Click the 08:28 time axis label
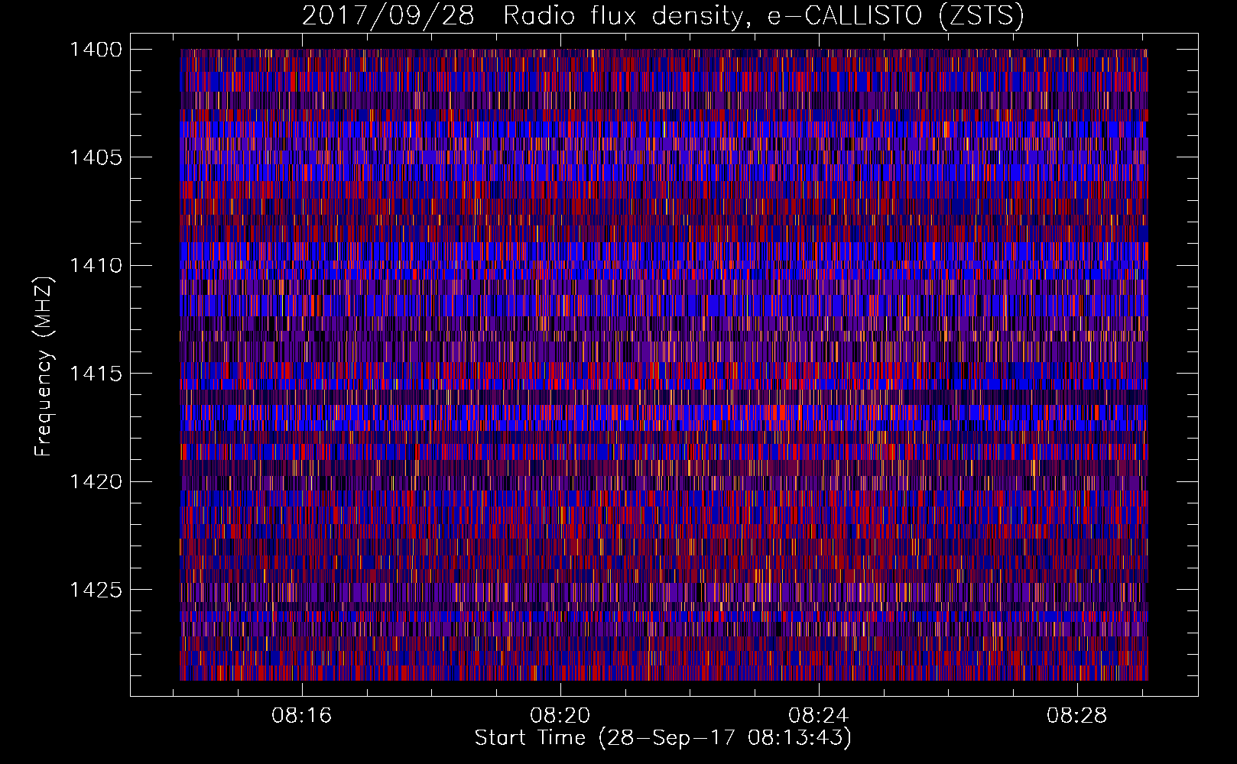This screenshot has width=1237, height=764. (x=1077, y=716)
